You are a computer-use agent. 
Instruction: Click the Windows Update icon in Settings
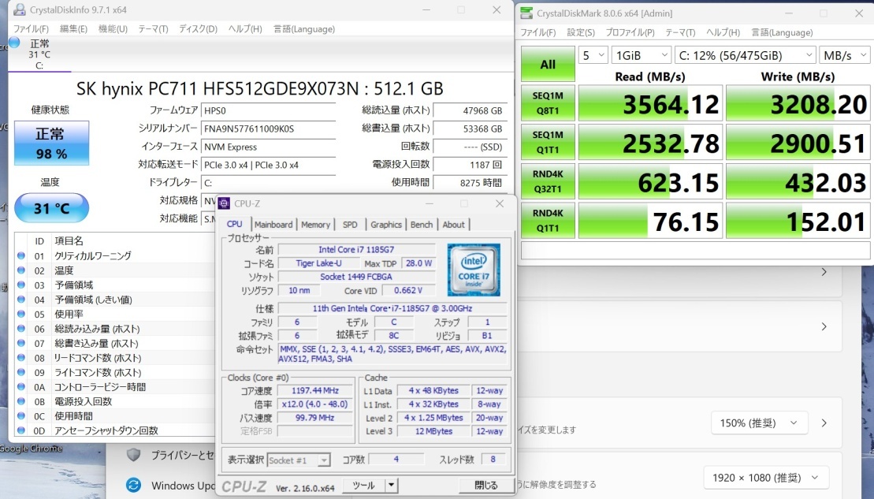[x=134, y=485]
